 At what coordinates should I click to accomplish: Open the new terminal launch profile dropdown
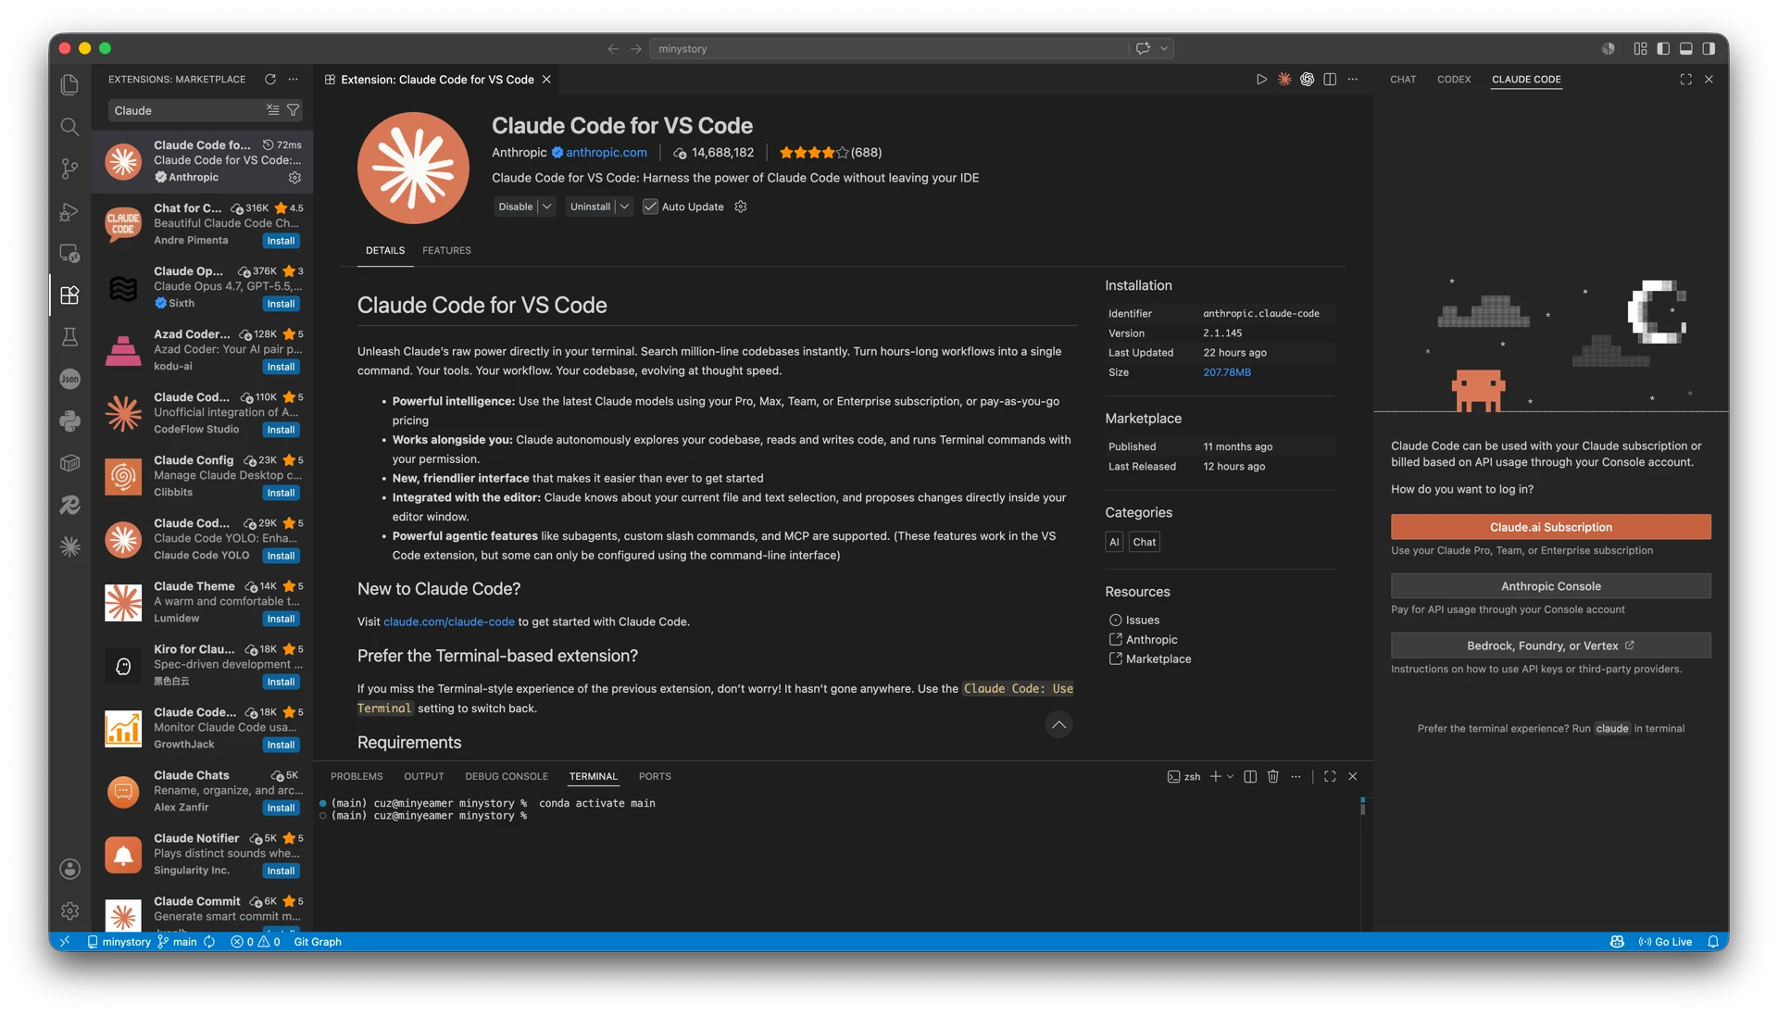pos(1230,777)
